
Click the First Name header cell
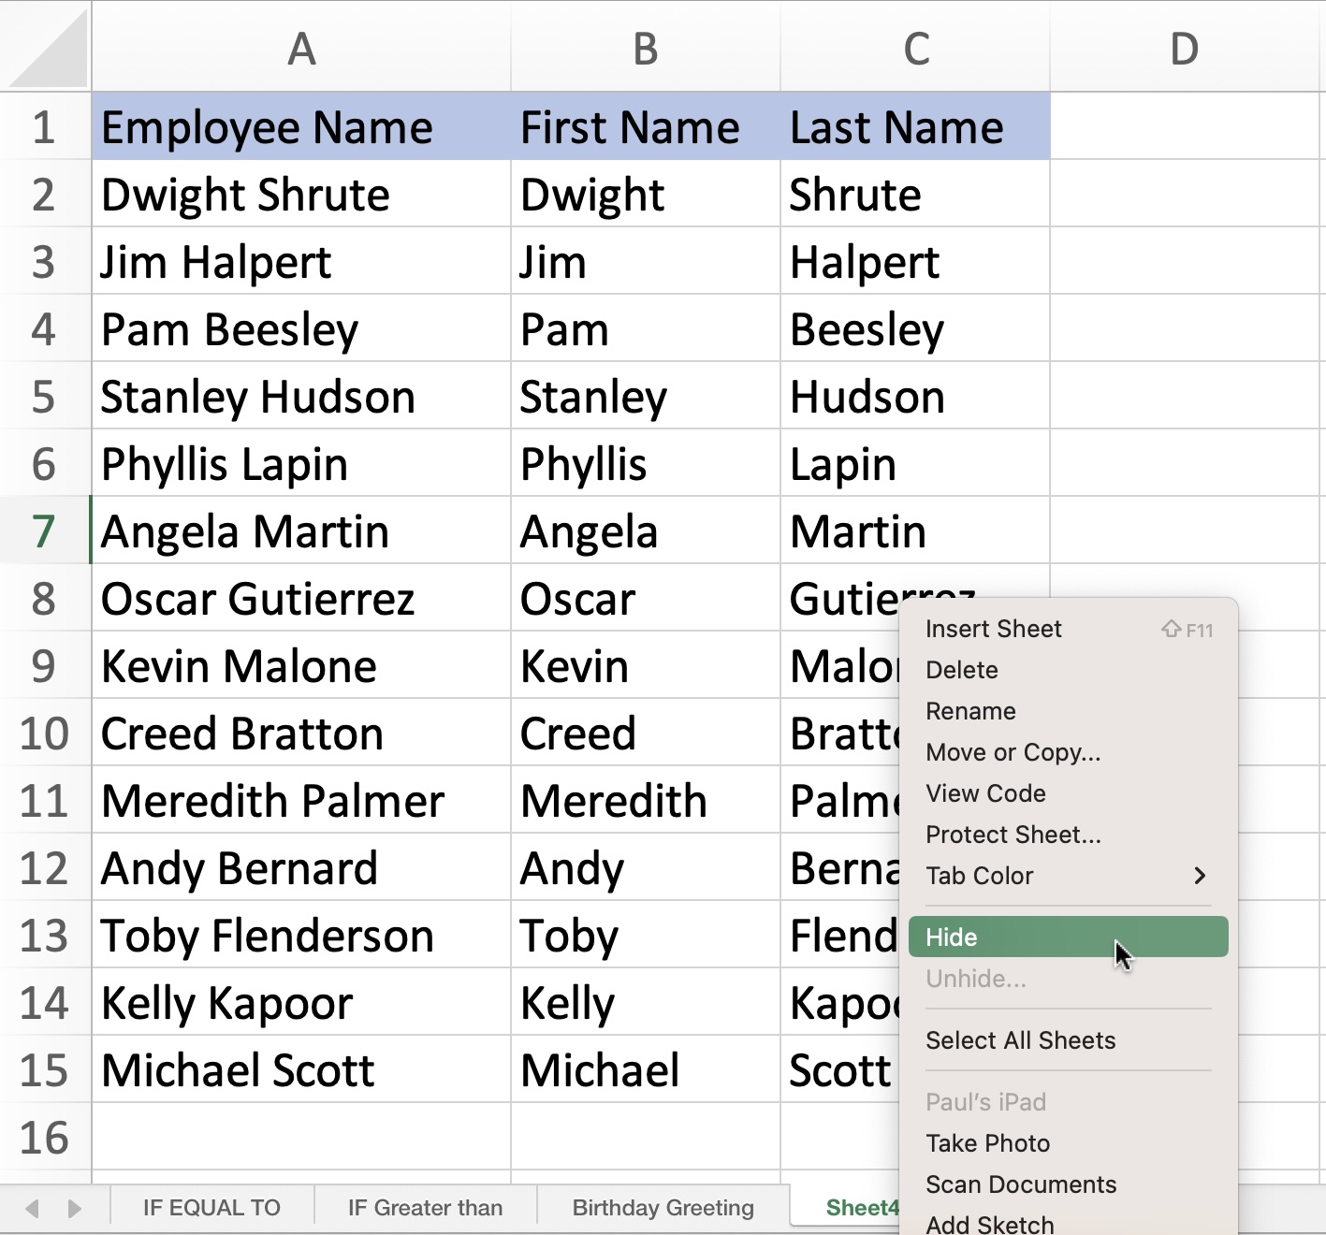[646, 126]
